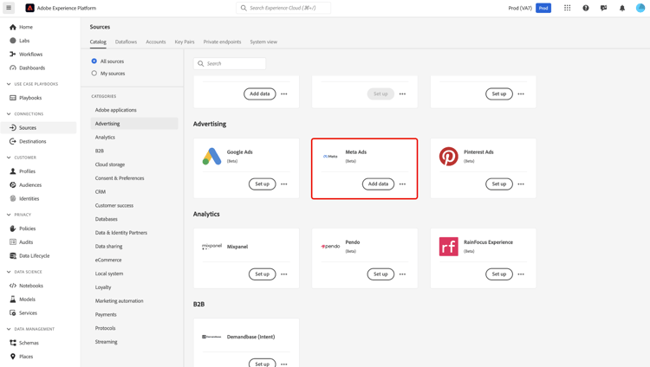Focus the sources catalog Search field
650x367 pixels.
pyautogui.click(x=230, y=63)
